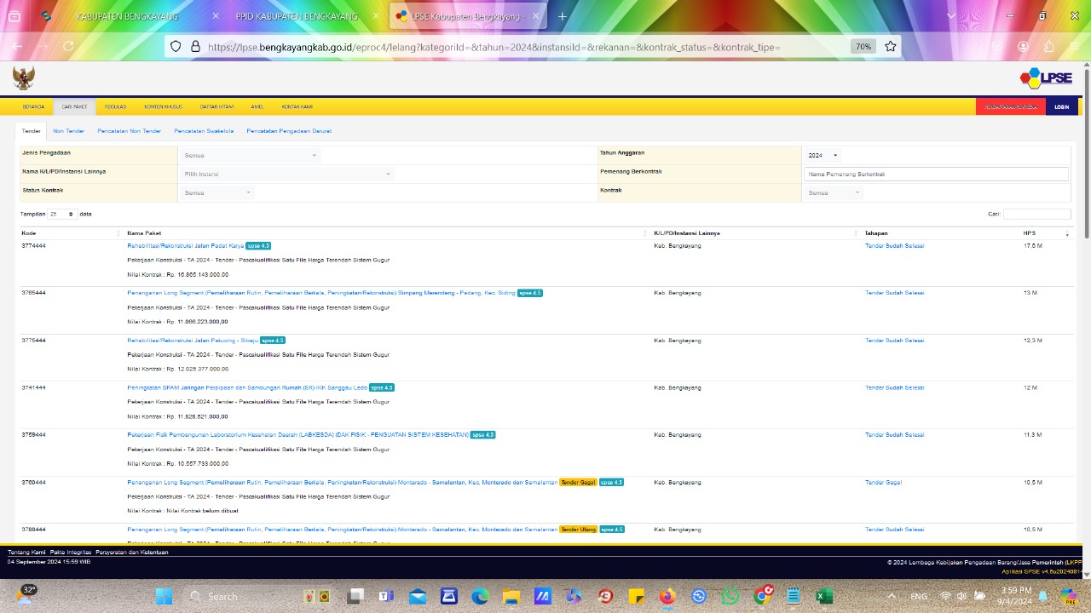
Task: Open WhatsApp from taskbar
Action: 730,596
